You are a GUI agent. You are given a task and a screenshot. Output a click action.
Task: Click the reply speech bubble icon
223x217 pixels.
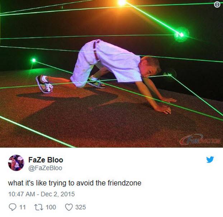pyautogui.click(x=13, y=207)
